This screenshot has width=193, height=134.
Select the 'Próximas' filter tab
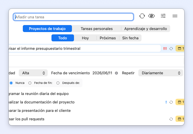pyautogui.click(x=108, y=38)
